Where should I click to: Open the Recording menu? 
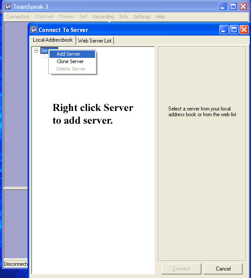point(103,17)
